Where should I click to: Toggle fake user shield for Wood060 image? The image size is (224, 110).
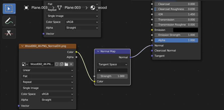click(x=57, y=64)
